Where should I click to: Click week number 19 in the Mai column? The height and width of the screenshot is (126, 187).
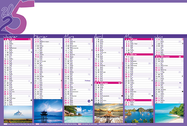[x=149, y=48]
